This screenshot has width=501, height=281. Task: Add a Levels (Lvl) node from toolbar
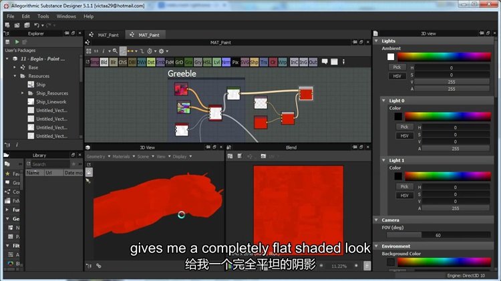tap(216, 62)
